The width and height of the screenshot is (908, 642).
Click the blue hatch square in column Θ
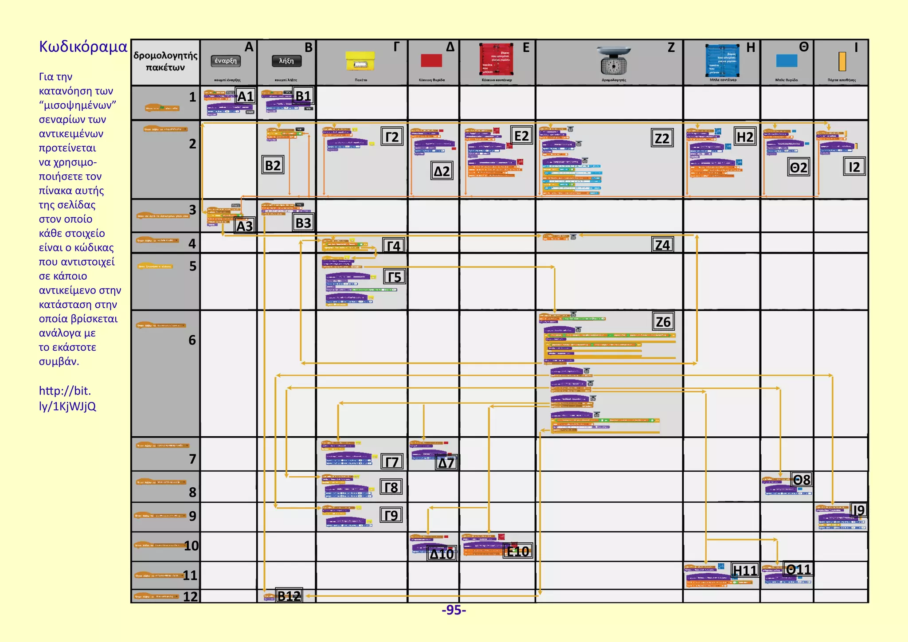pyautogui.click(x=787, y=61)
